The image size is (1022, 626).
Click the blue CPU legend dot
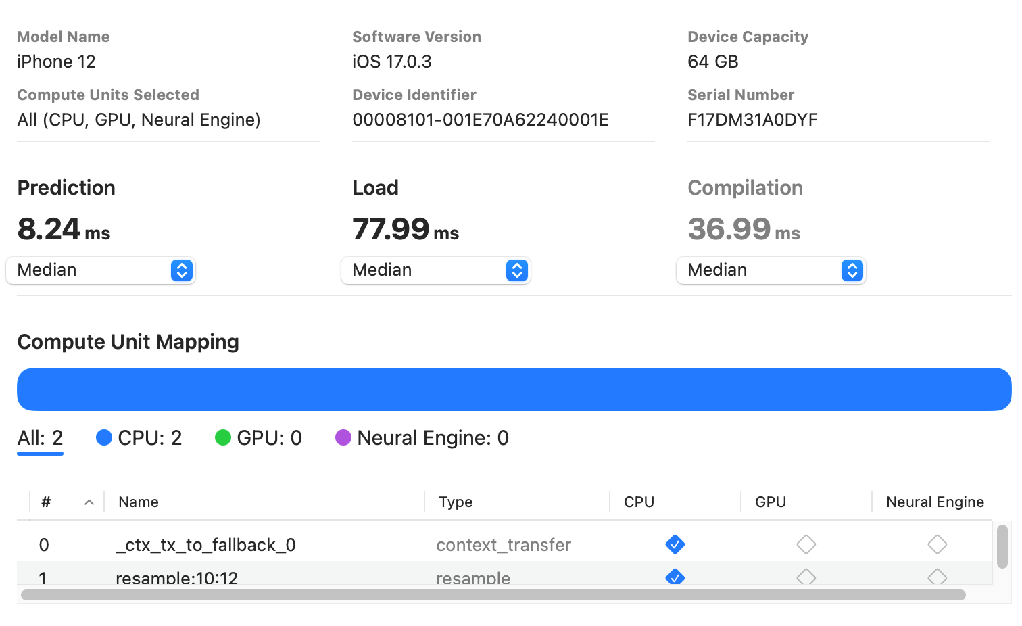click(x=104, y=438)
